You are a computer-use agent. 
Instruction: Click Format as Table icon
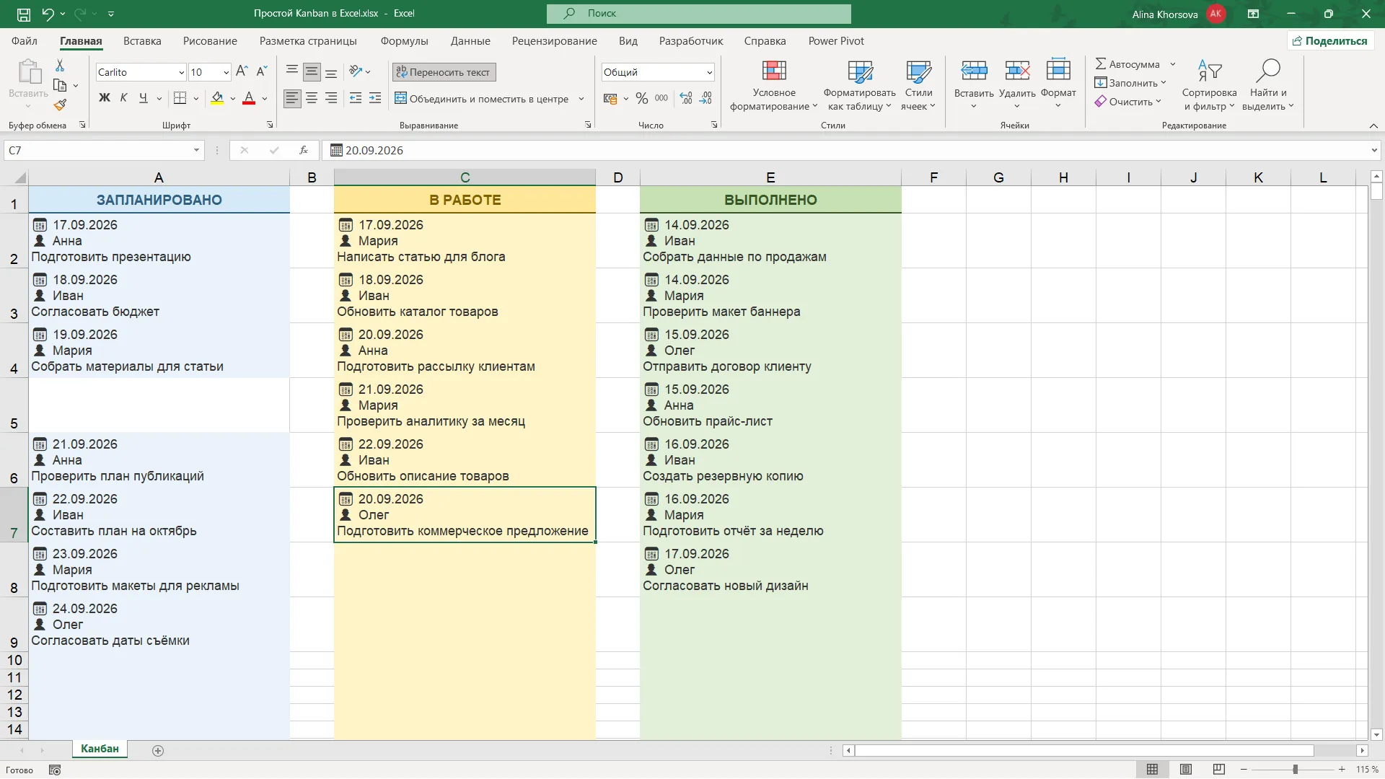[x=860, y=71]
